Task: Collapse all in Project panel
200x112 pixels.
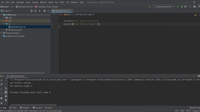Action: point(40,11)
